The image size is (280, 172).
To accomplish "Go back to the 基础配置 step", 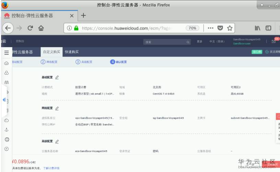I will (17, 62).
